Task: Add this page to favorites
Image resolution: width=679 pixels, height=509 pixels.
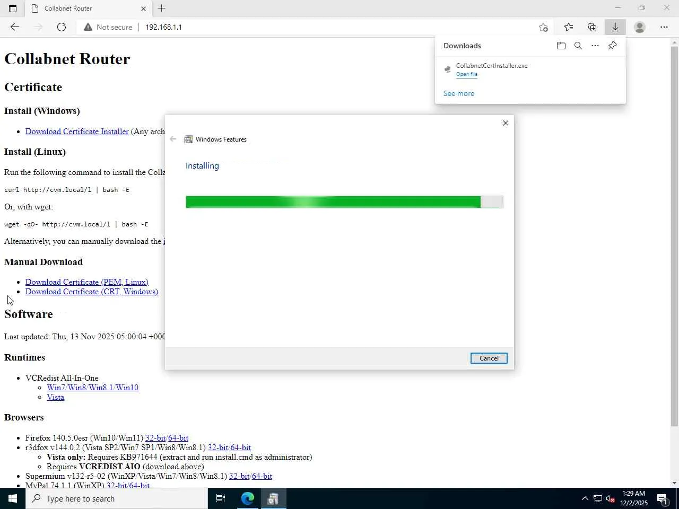Action: pyautogui.click(x=543, y=27)
